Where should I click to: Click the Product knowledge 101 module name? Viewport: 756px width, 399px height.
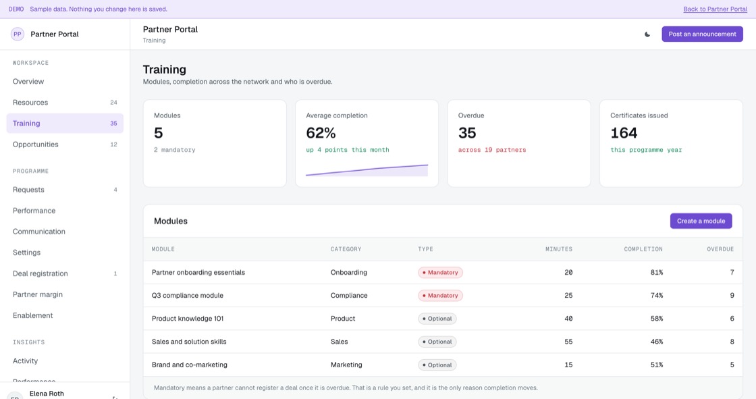188,319
